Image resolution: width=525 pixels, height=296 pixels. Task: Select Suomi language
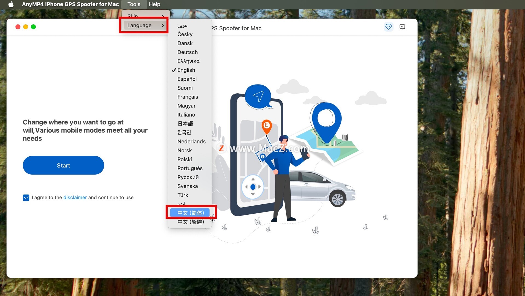coord(190,88)
